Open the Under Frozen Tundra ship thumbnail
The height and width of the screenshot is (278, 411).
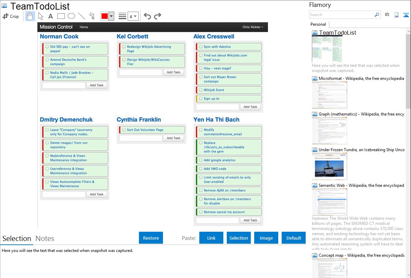pos(329,166)
